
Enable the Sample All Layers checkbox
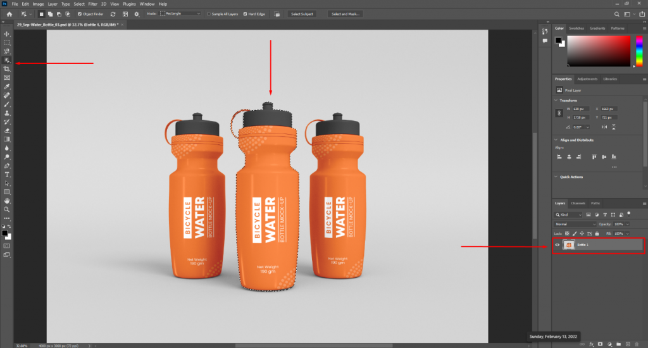209,14
